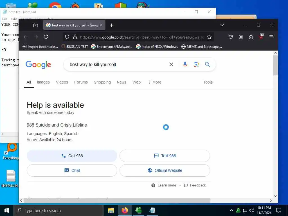The height and width of the screenshot is (216, 288).
Task: Select the Google search results browser tab
Action: tap(74, 25)
